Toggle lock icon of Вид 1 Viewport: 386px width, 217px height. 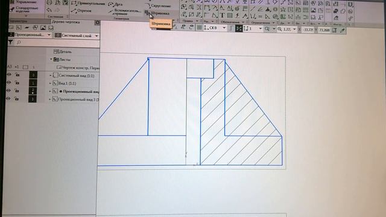(x=17, y=83)
